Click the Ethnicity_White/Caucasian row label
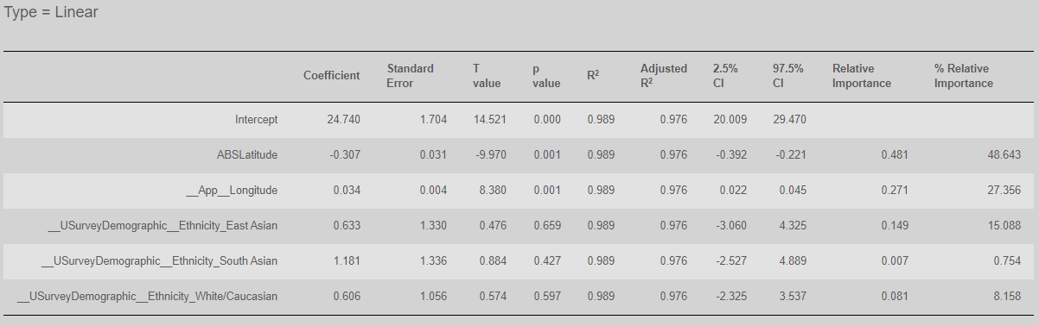 (x=148, y=296)
